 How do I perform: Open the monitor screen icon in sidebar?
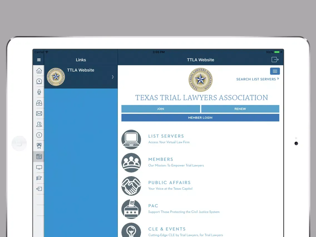point(39,167)
